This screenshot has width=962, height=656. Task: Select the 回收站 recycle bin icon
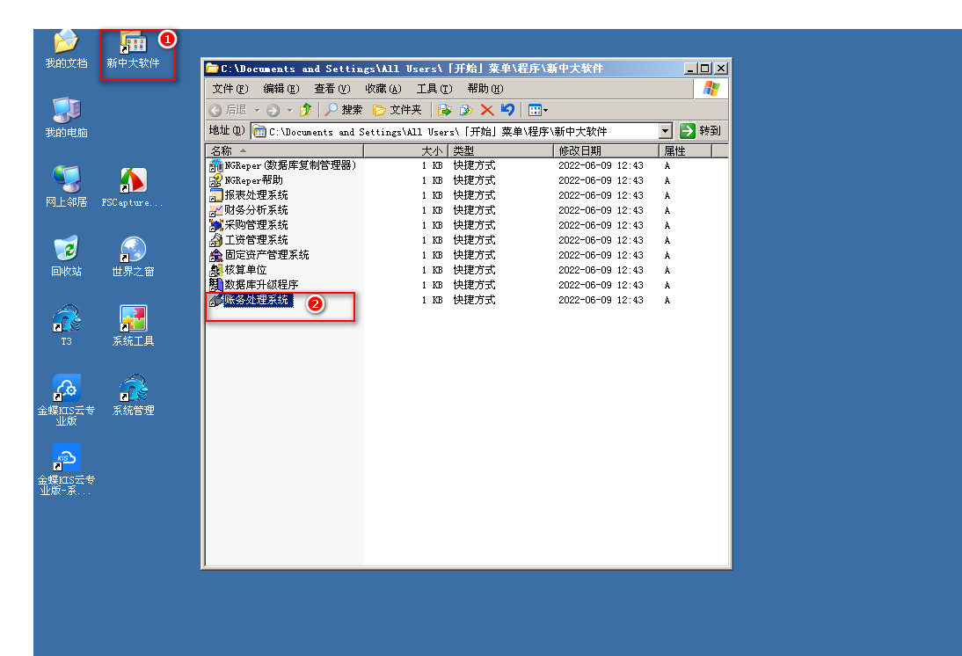click(x=66, y=255)
